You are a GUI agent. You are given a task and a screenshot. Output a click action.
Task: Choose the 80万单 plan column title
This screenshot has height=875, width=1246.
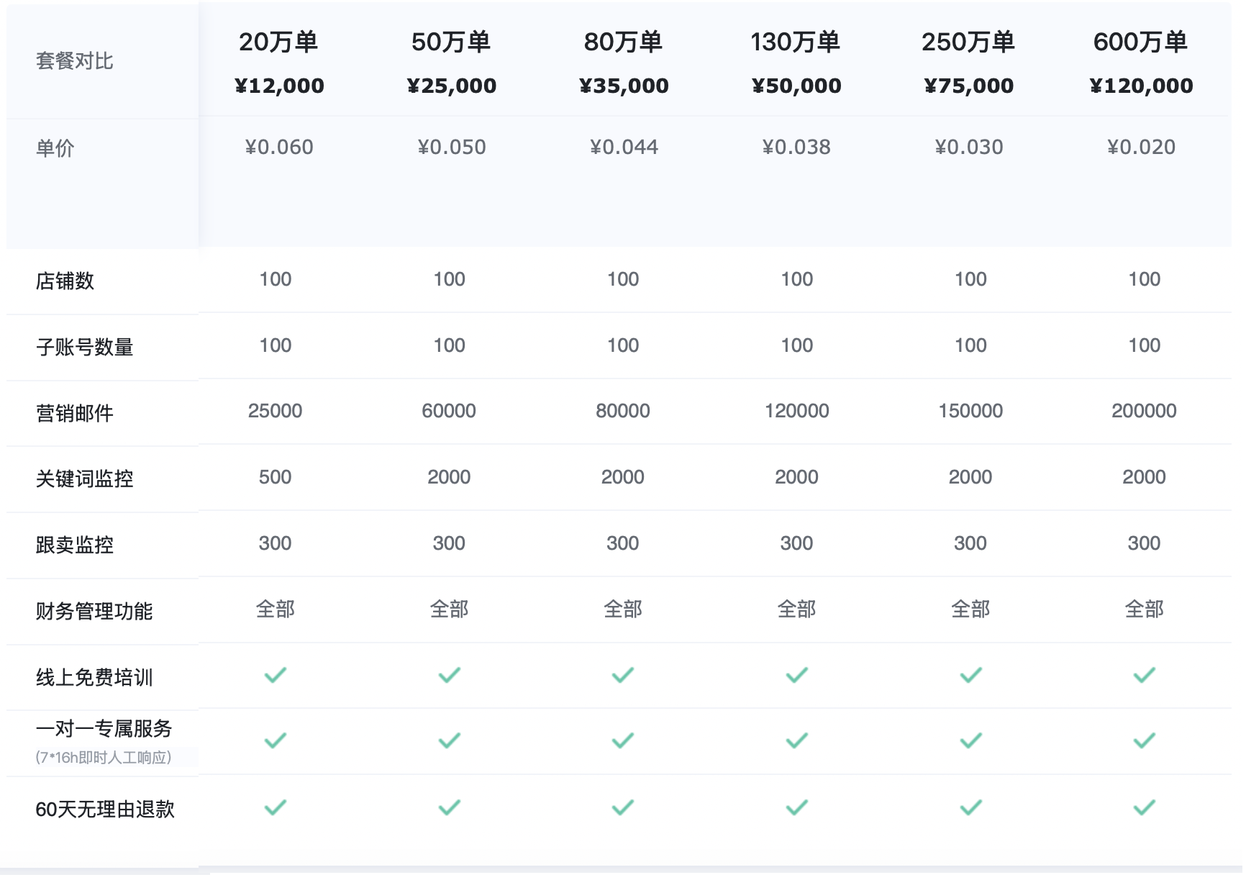[623, 42]
